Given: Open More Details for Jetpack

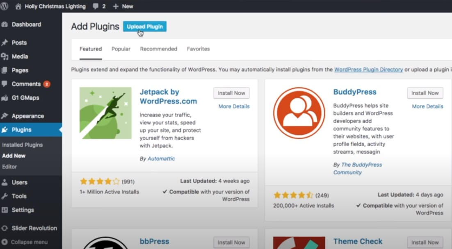Looking at the screenshot, I should coord(234,106).
